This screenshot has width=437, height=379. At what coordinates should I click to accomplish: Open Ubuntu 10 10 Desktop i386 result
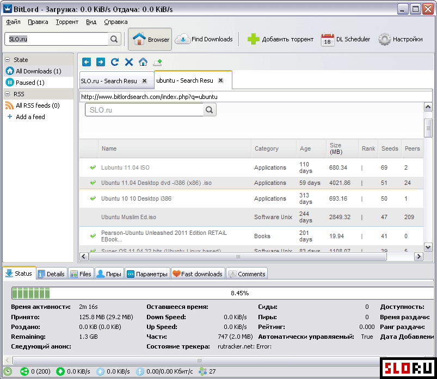point(136,198)
